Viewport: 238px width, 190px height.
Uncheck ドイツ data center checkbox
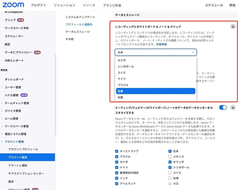pyautogui.click(x=117, y=167)
